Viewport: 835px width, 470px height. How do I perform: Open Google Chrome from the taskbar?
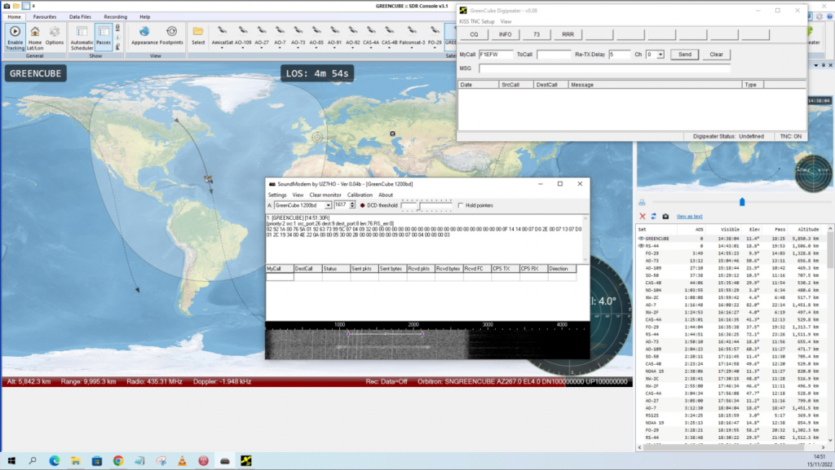point(118,461)
